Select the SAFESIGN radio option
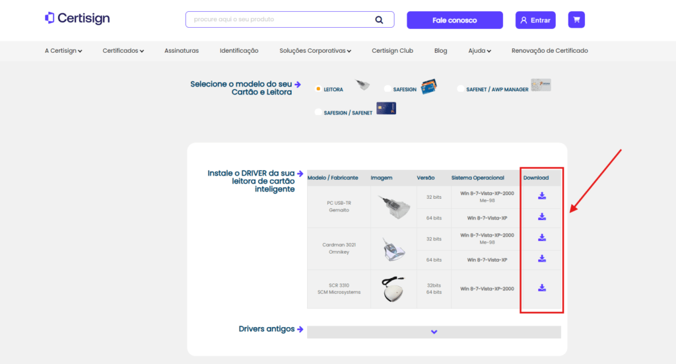Viewport: 676px width, 364px height. click(x=388, y=89)
